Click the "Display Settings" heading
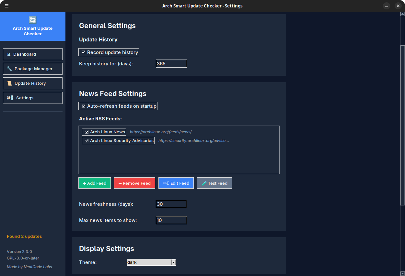 point(107,249)
